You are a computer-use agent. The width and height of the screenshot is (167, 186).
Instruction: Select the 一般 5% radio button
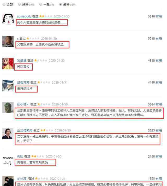[41, 4]
